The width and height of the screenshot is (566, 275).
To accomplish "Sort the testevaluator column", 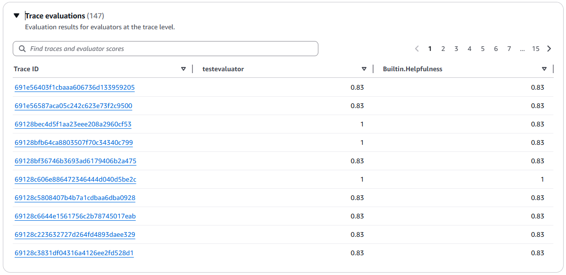I will pyautogui.click(x=364, y=69).
